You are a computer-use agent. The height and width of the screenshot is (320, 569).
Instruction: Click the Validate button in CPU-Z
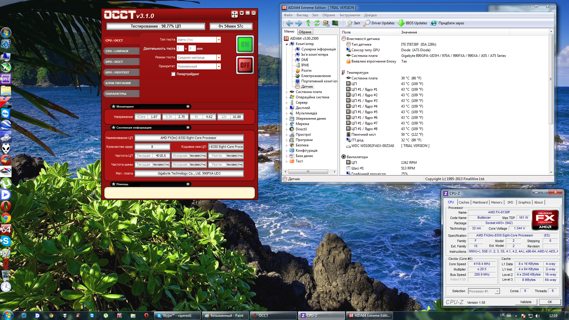(526, 302)
